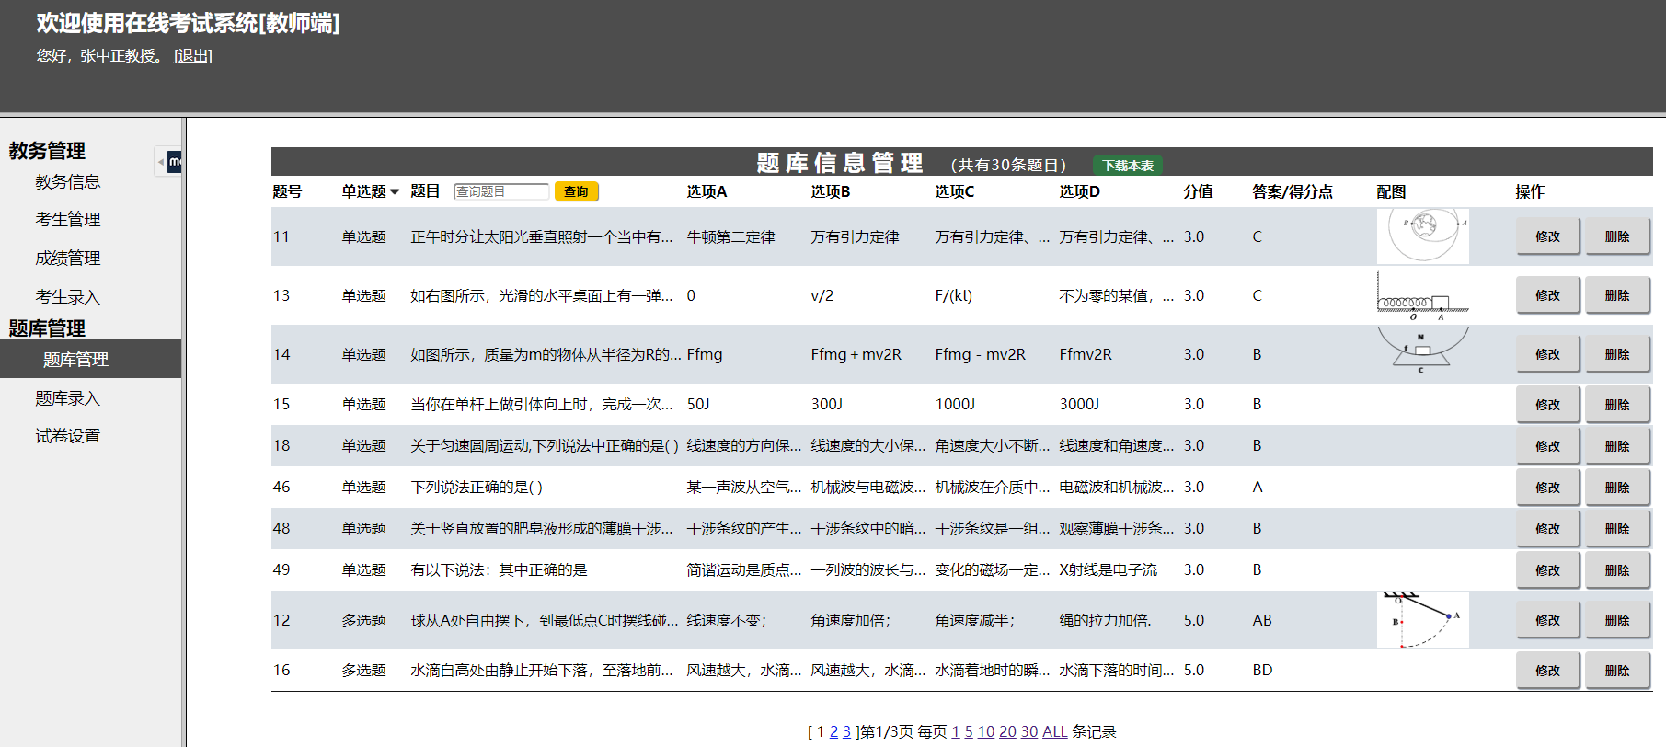Viewport: 1666px width, 747px height.
Task: Click the 配图 column header
Action: (1391, 191)
